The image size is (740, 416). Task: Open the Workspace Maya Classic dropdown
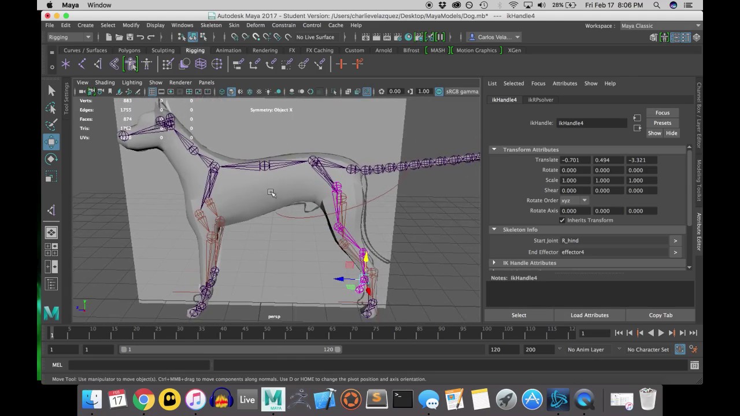[660, 26]
